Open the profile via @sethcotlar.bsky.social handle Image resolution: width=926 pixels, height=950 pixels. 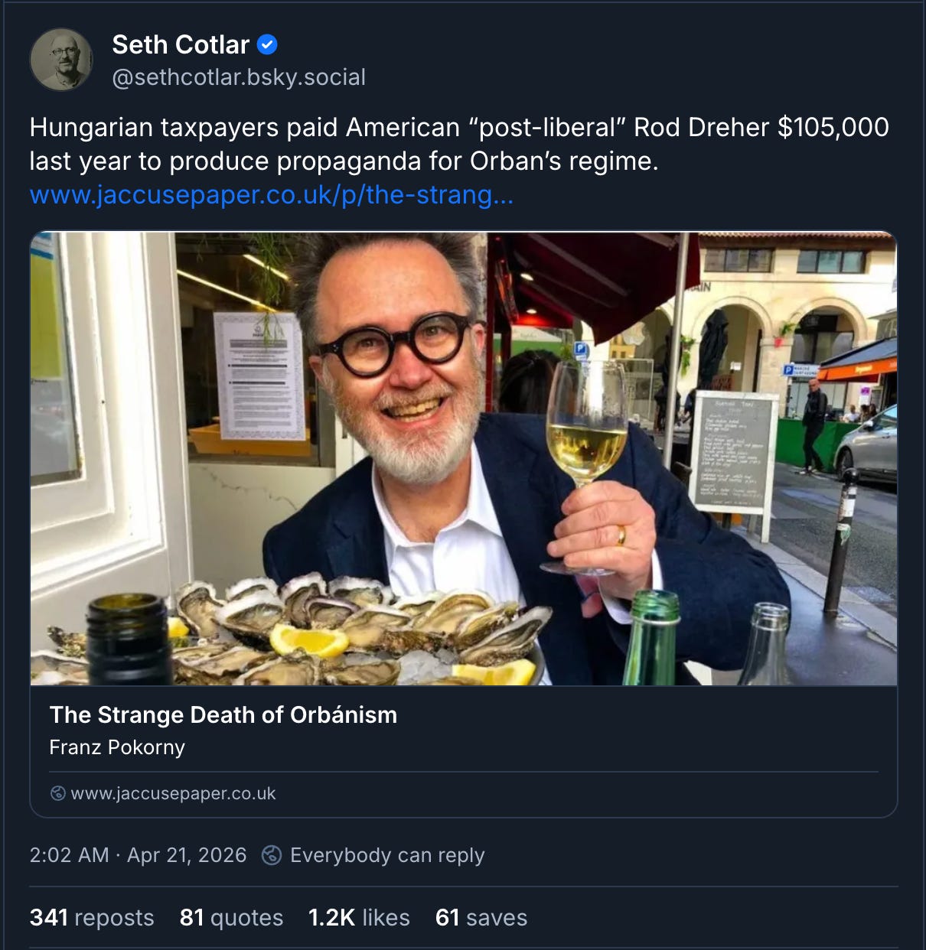click(x=238, y=77)
